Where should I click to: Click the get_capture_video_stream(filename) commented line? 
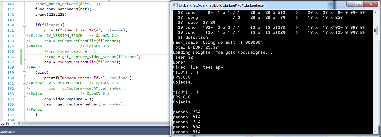click(92, 57)
